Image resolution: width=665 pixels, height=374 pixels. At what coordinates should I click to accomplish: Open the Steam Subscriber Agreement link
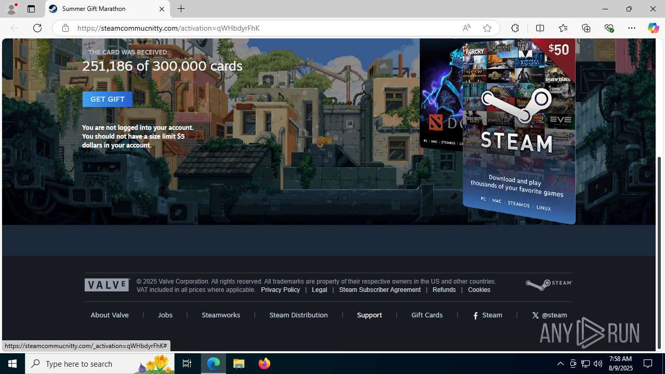[380, 290]
